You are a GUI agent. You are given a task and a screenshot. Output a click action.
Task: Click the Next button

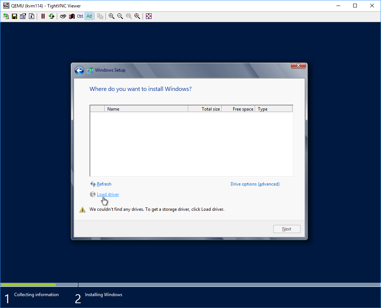point(287,229)
